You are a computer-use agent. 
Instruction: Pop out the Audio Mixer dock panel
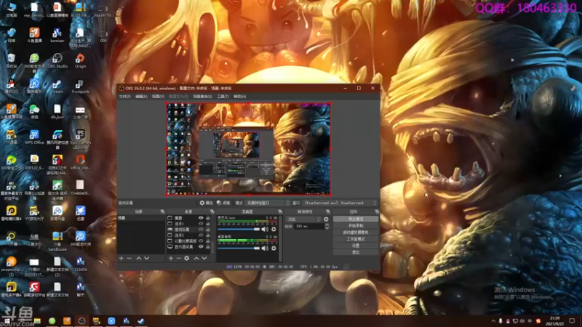click(x=280, y=211)
